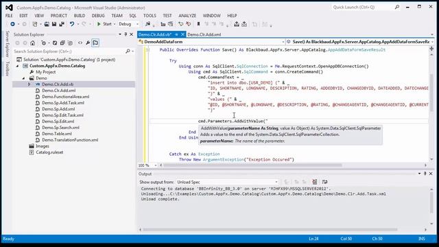
Task: Select Demo.Sp.Search.xml file
Action: [x=60, y=128]
